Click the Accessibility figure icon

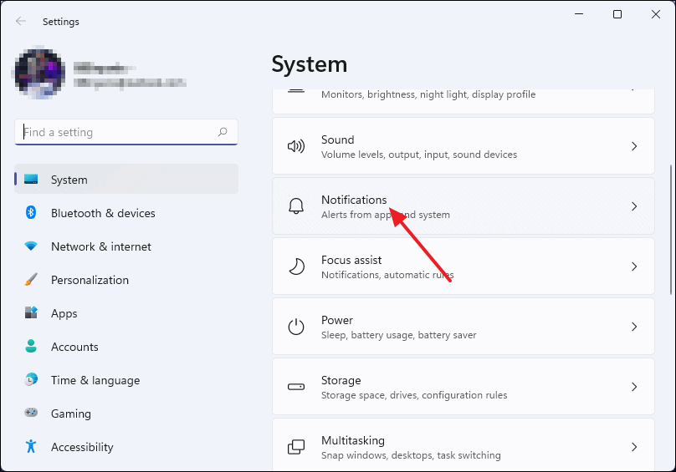[31, 446]
